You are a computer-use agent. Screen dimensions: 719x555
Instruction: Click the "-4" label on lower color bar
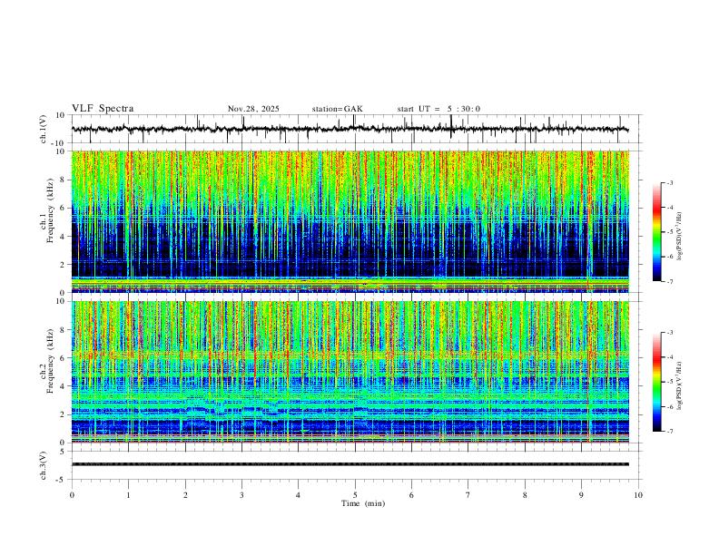coord(670,357)
